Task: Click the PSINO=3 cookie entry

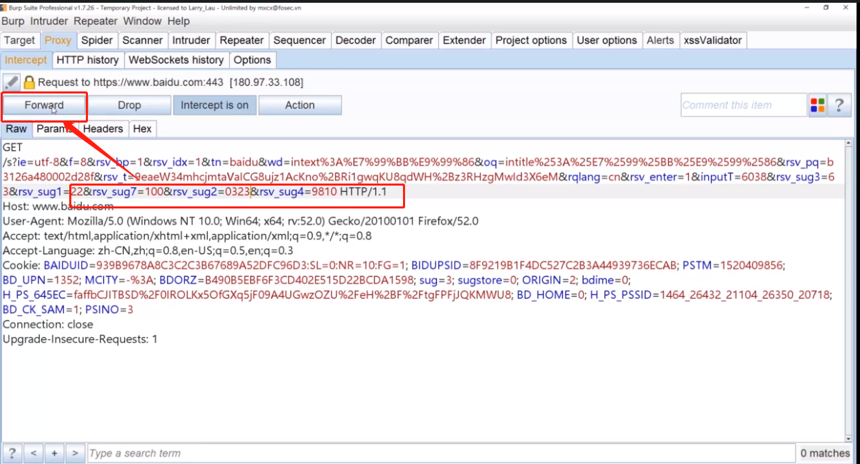Action: pyautogui.click(x=109, y=310)
